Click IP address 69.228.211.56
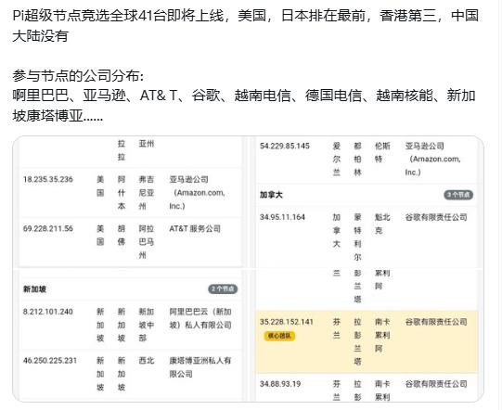Image resolution: width=502 pixels, height=410 pixels. click(x=48, y=228)
